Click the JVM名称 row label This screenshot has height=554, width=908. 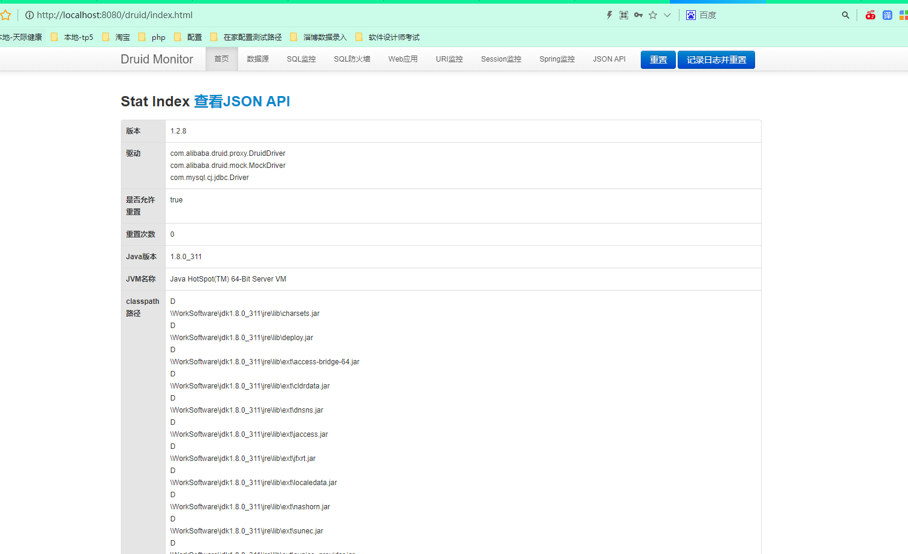click(x=141, y=279)
